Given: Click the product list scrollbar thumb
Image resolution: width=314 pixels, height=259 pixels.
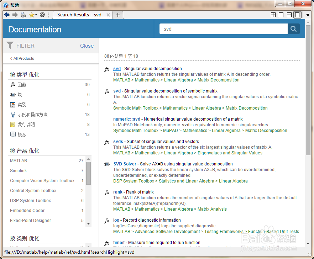Looking at the screenshot, I should click(89, 173).
